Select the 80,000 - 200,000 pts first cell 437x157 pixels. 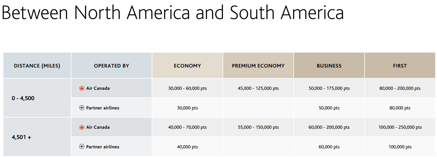[x=400, y=88]
